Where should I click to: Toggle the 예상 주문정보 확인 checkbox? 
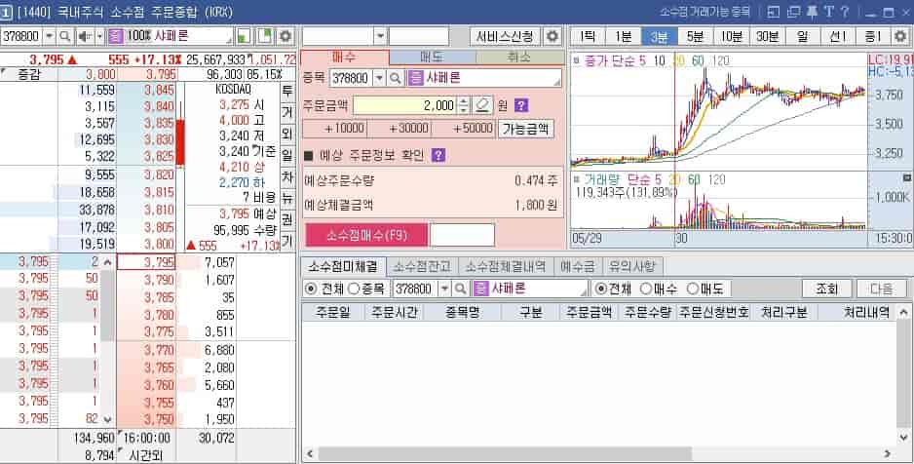click(x=309, y=156)
